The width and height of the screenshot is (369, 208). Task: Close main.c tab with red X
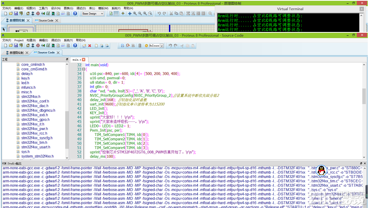(x=84, y=60)
